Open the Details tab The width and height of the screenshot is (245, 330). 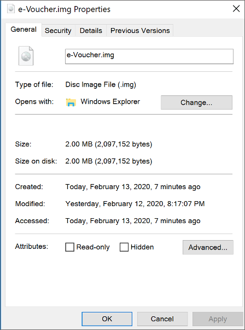(91, 31)
